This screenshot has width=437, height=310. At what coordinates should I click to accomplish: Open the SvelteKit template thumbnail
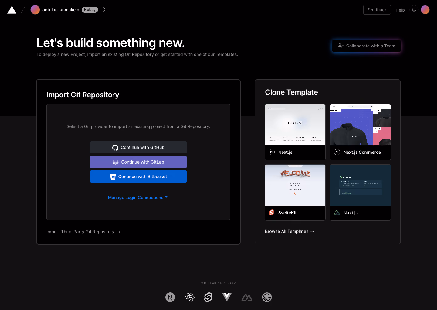(x=295, y=185)
